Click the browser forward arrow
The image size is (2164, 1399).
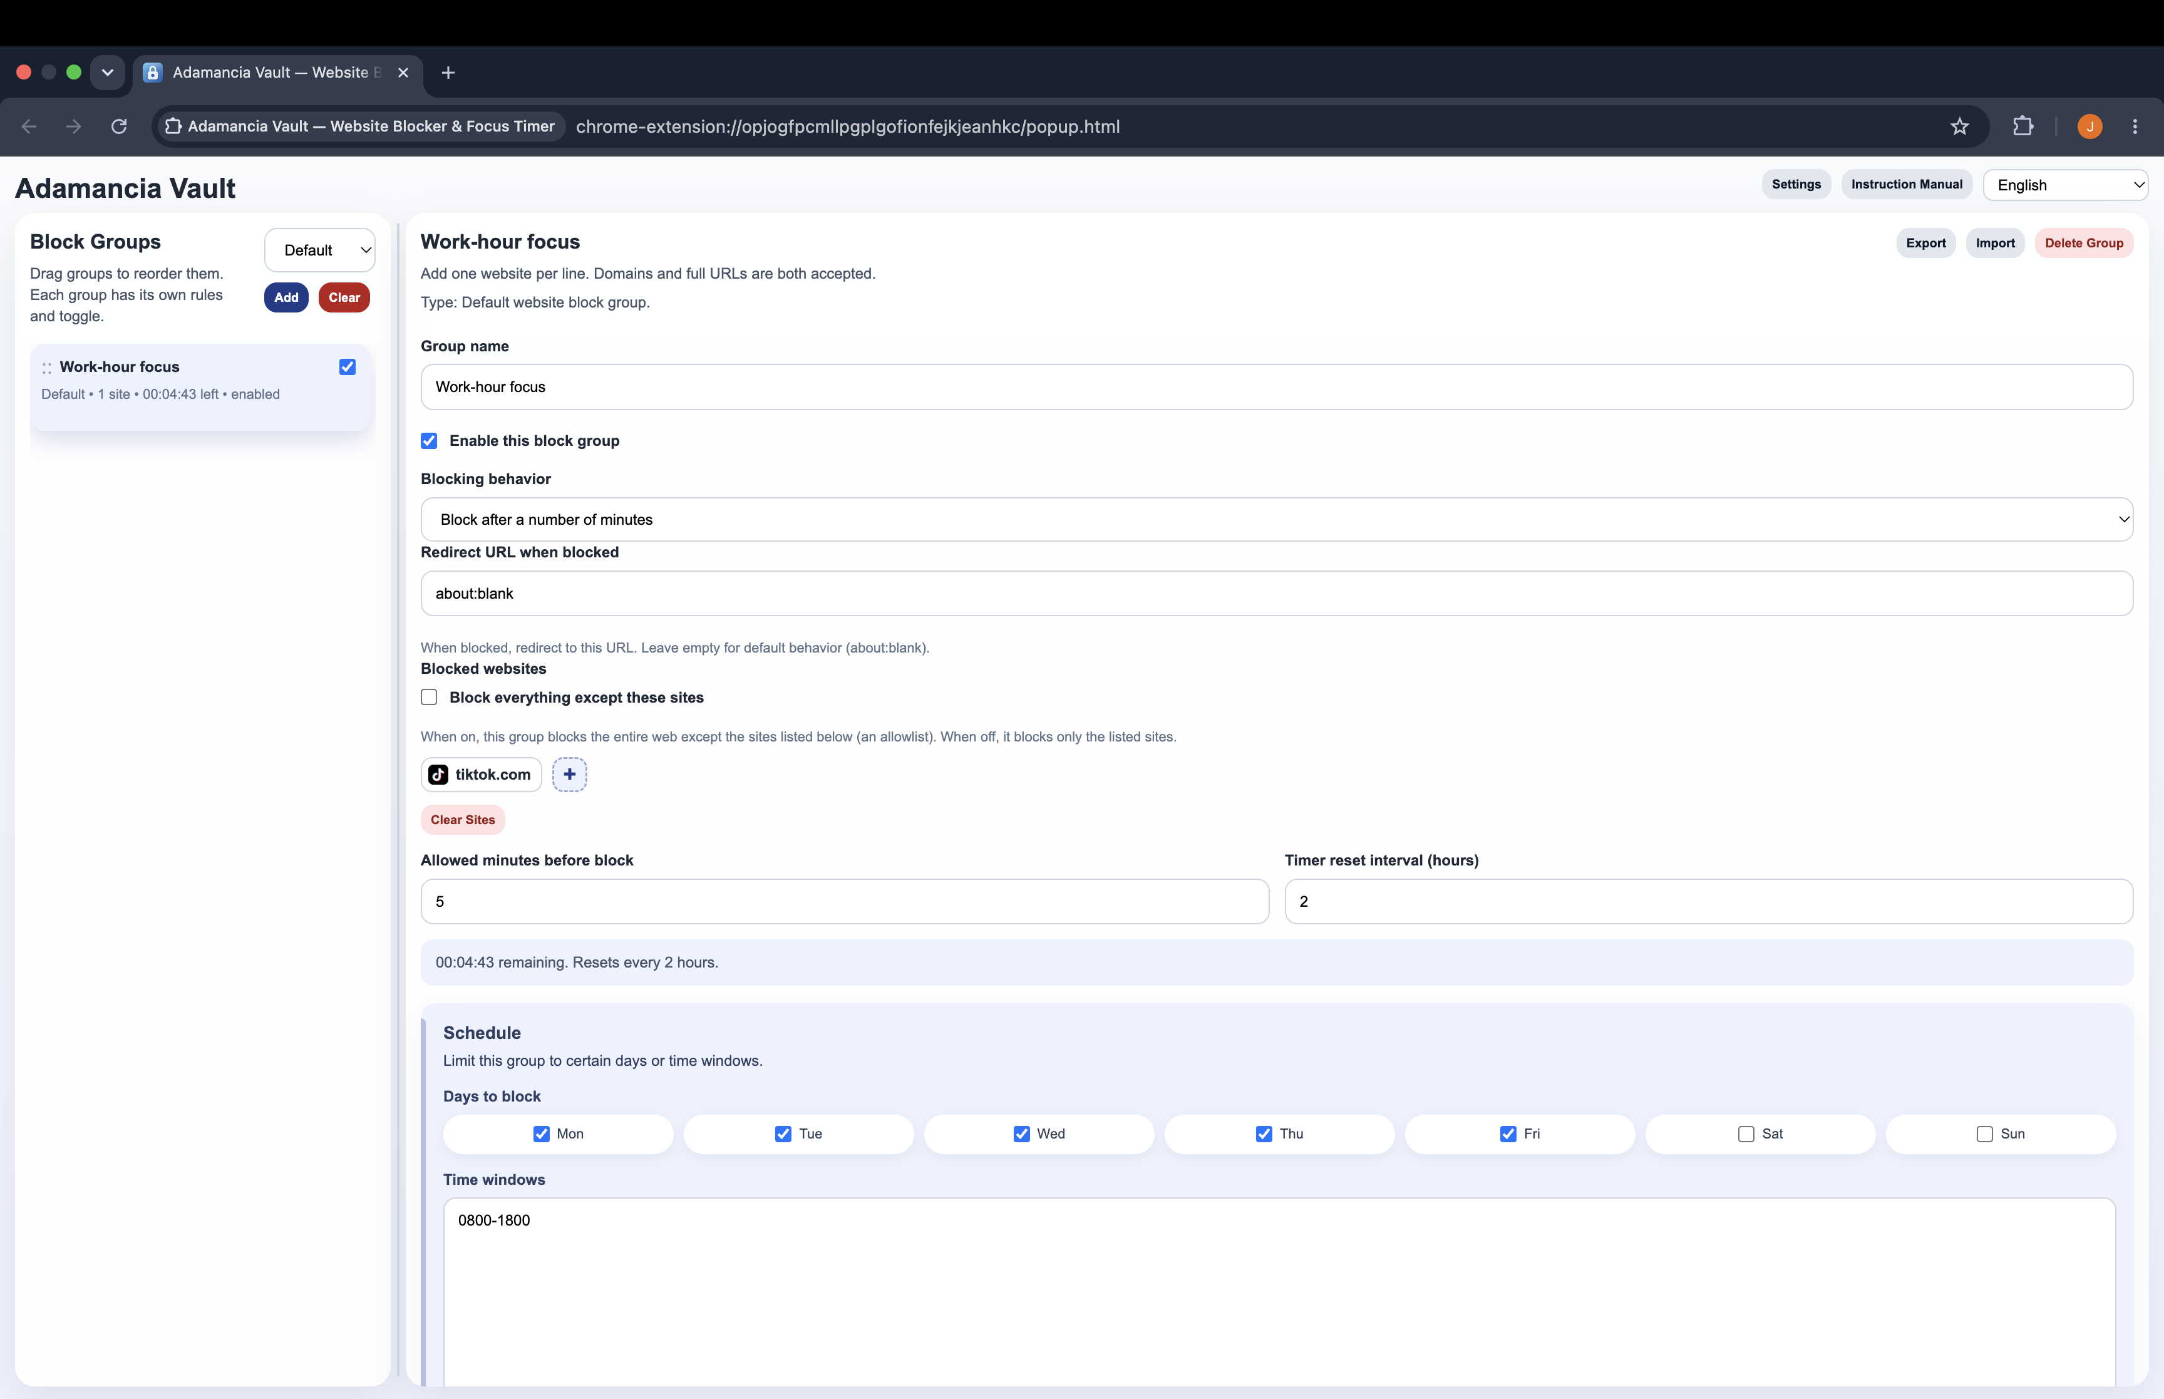[x=73, y=126]
